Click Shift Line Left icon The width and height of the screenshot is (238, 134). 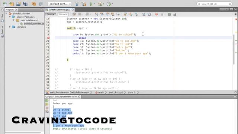[144, 14]
